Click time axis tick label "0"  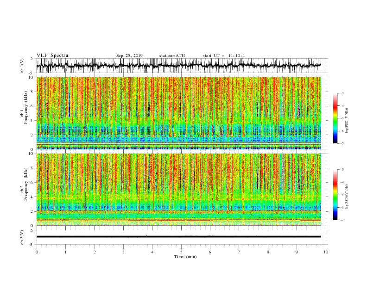click(37, 252)
